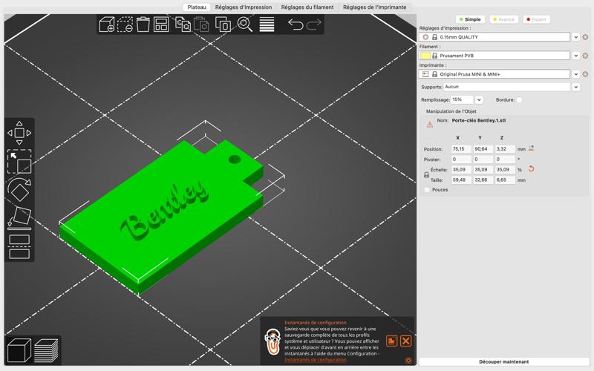Expand Original Prusa MINI printer dropdown
The width and height of the screenshot is (594, 371).
pos(576,74)
